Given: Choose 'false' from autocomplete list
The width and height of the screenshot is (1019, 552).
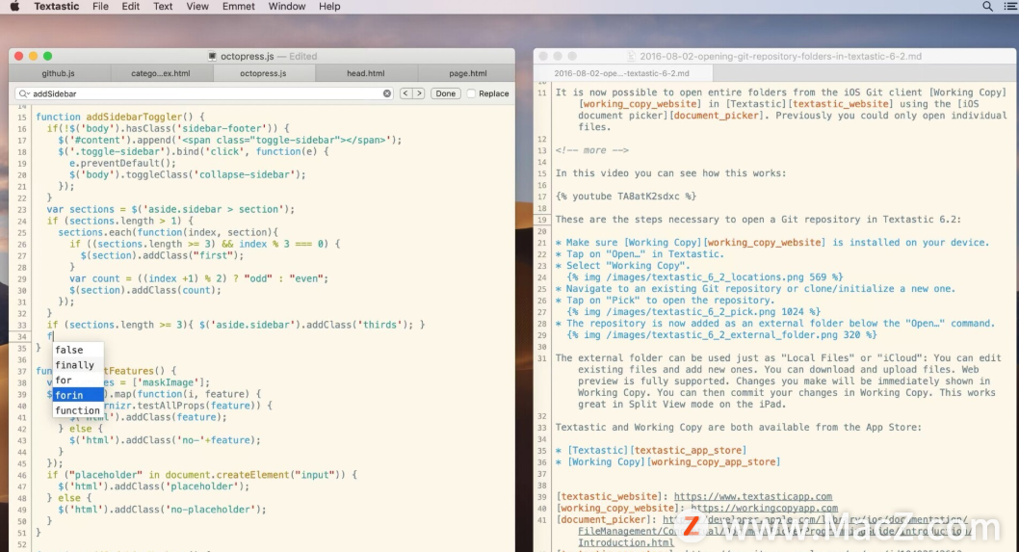Looking at the screenshot, I should tap(78, 350).
